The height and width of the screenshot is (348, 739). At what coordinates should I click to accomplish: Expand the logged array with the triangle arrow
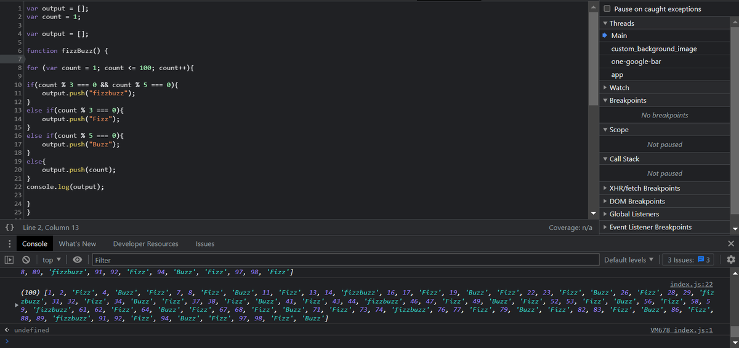tap(17, 304)
